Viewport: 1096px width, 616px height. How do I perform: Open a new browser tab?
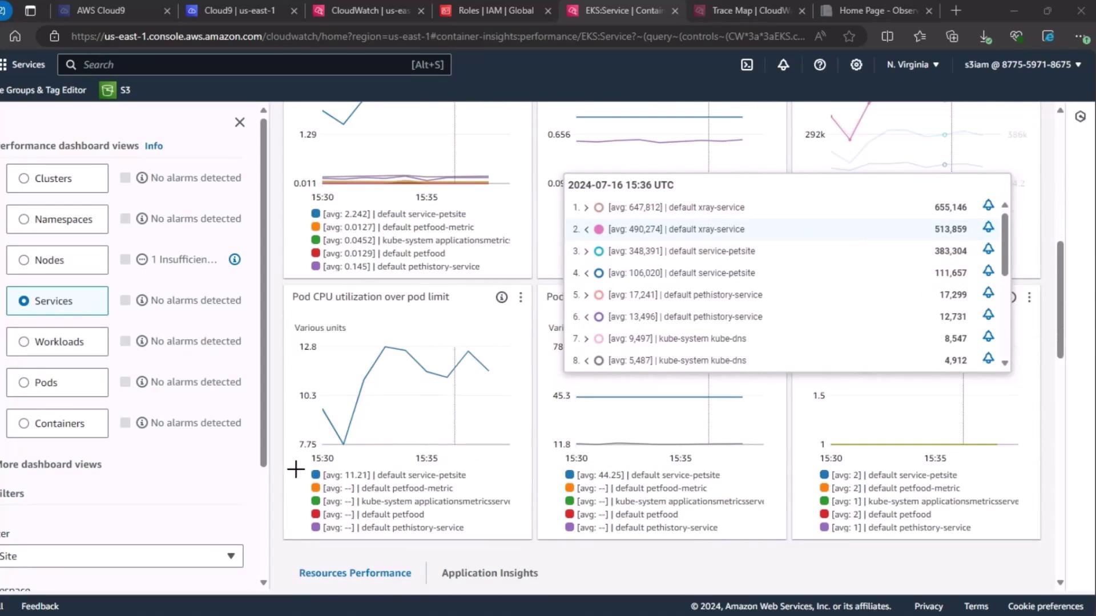coord(956,10)
